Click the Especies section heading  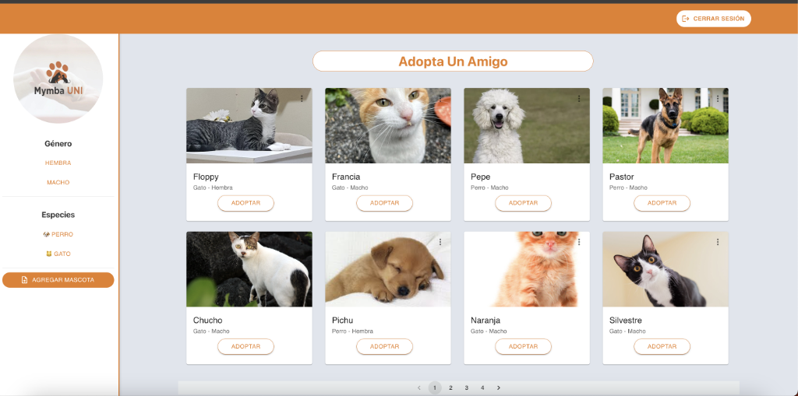(58, 215)
